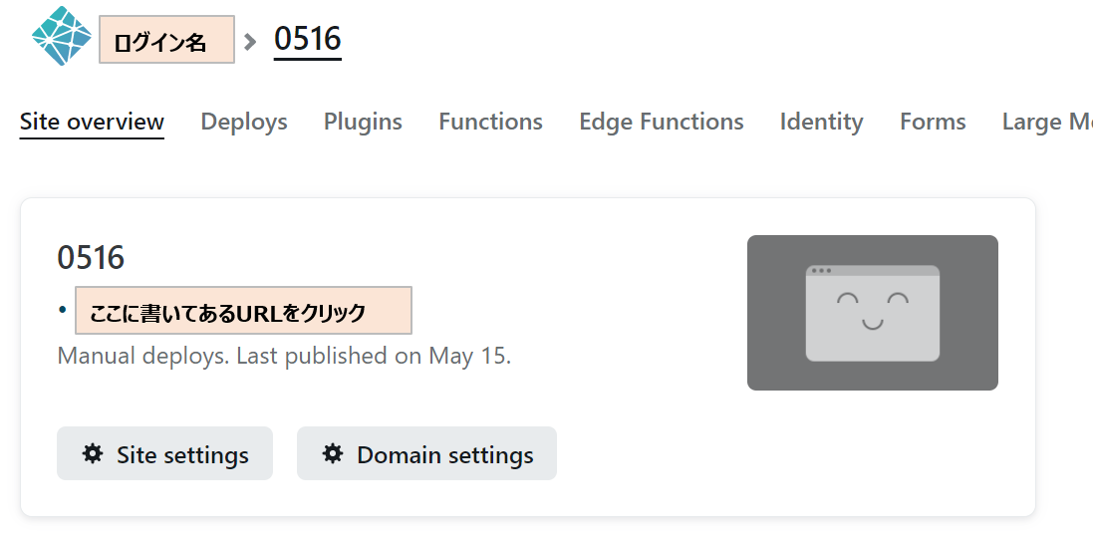Open the Forms tab
Viewport: 1094px width, 534px height.
pyautogui.click(x=933, y=122)
